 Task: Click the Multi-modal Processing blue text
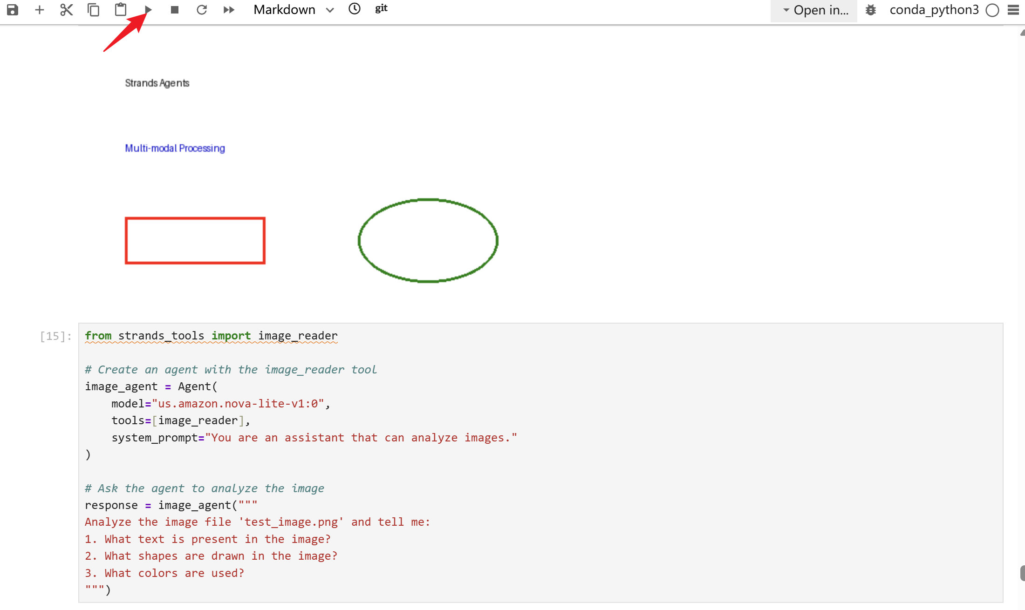pos(175,148)
